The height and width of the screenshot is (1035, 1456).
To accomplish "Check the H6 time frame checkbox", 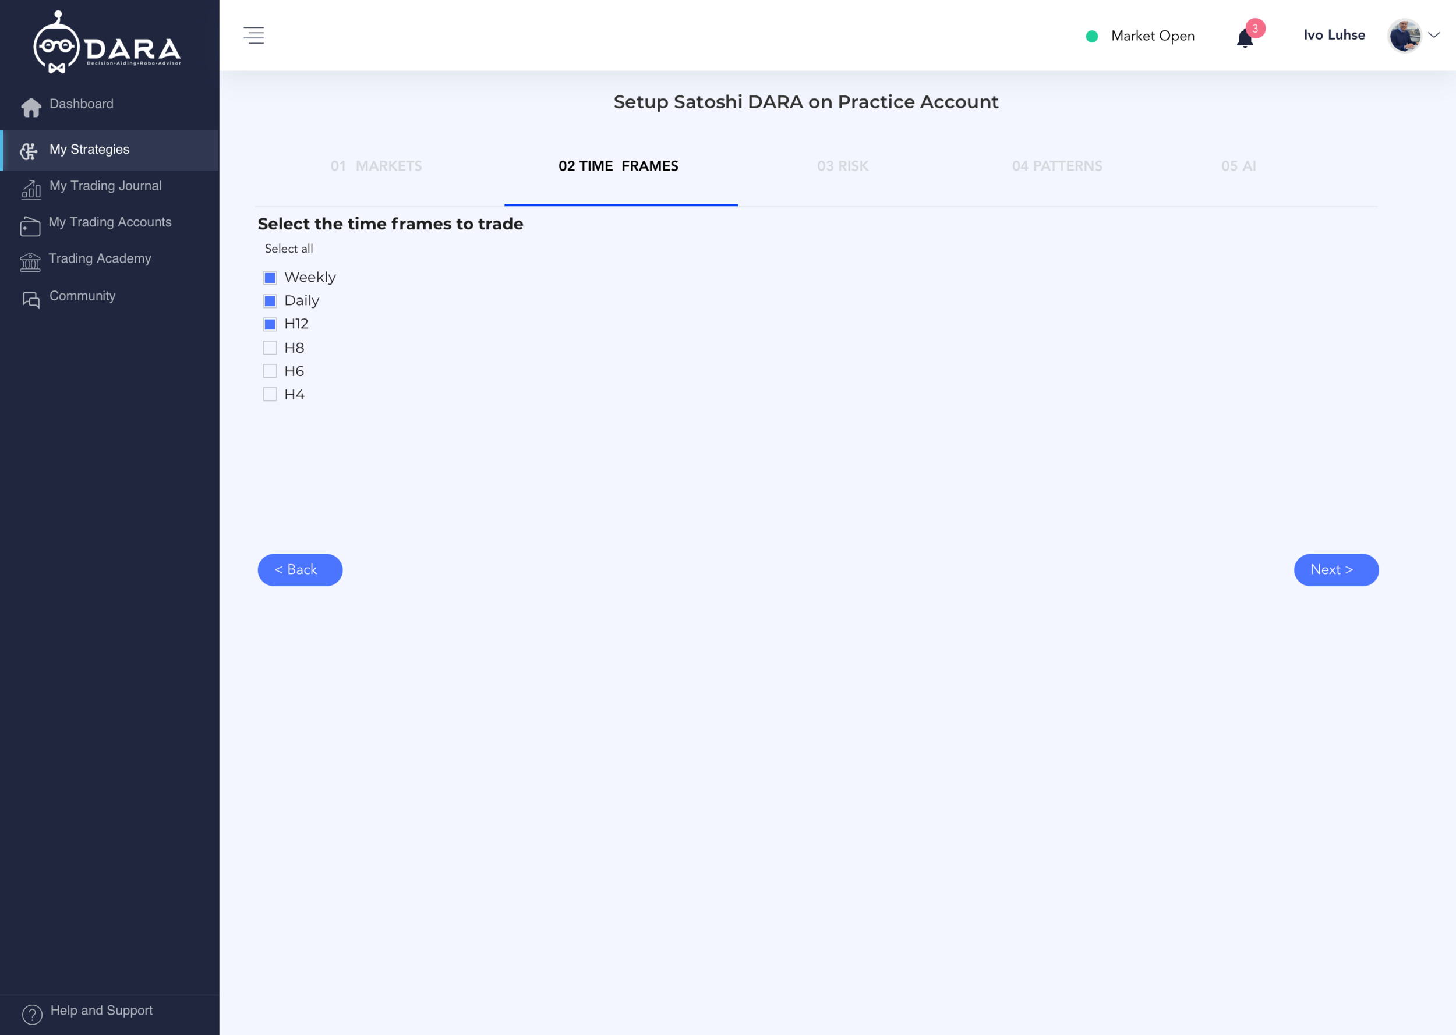I will tap(270, 371).
